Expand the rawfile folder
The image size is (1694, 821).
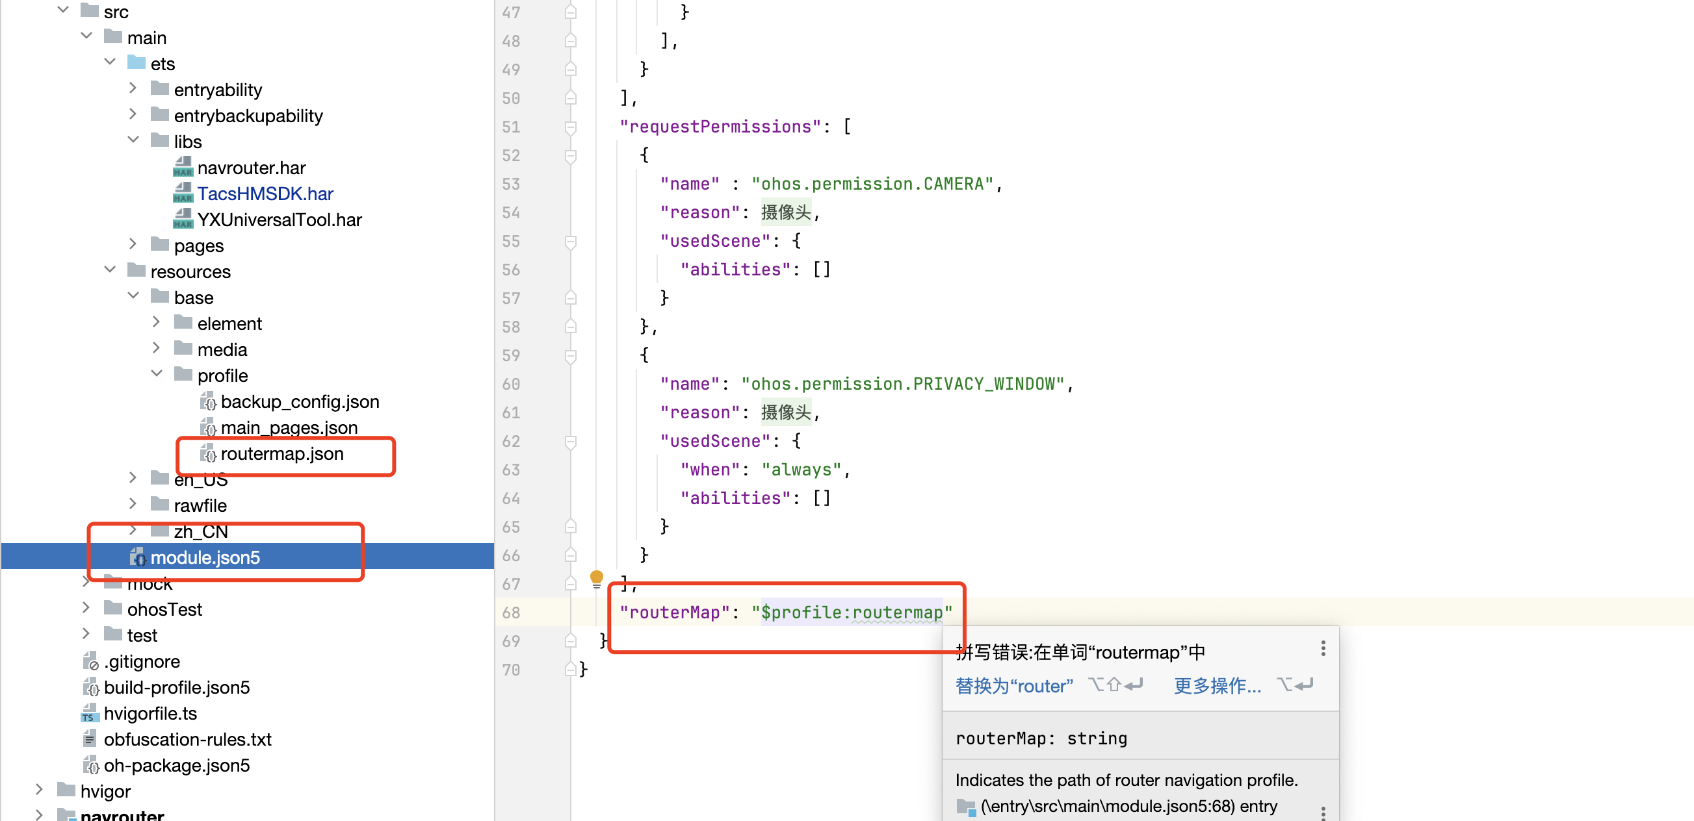tap(133, 504)
